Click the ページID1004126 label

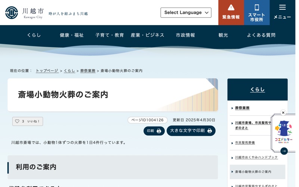147,120
